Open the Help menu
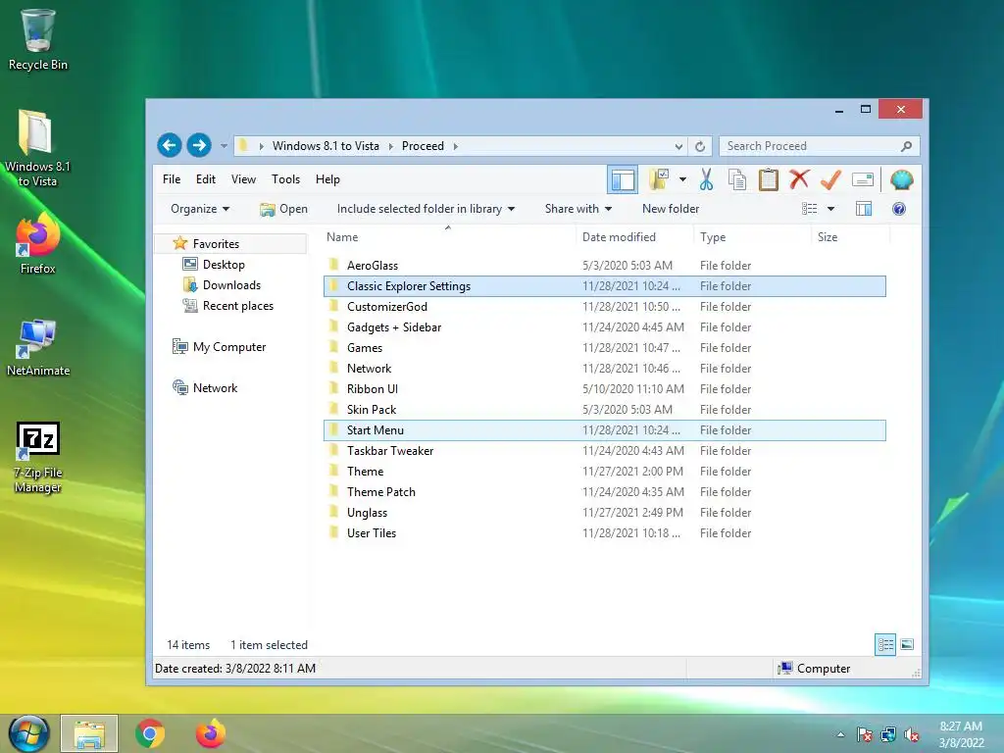Image resolution: width=1004 pixels, height=753 pixels. tap(327, 179)
